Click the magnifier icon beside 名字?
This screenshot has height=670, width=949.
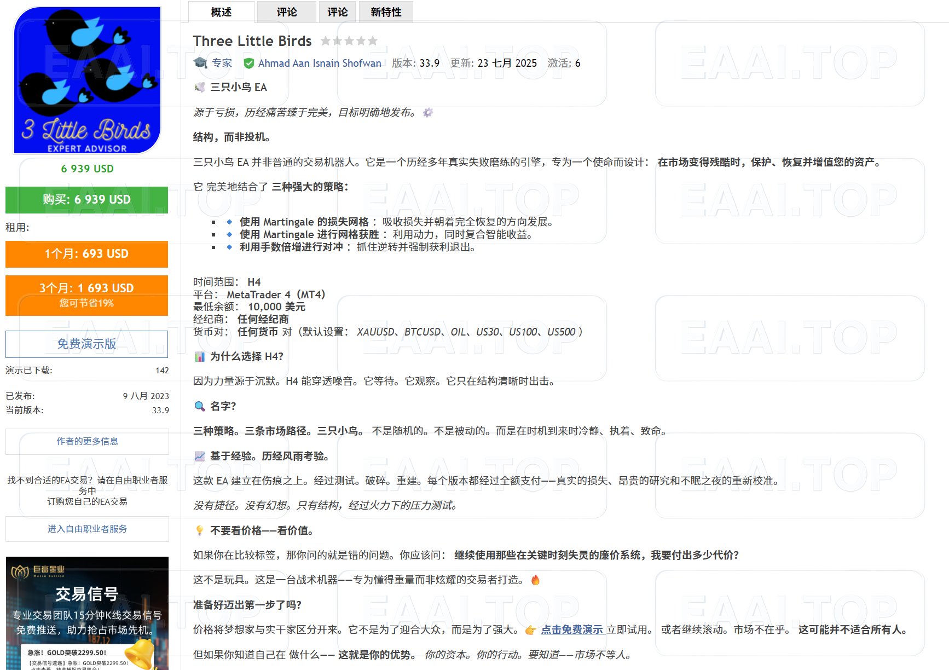point(200,406)
